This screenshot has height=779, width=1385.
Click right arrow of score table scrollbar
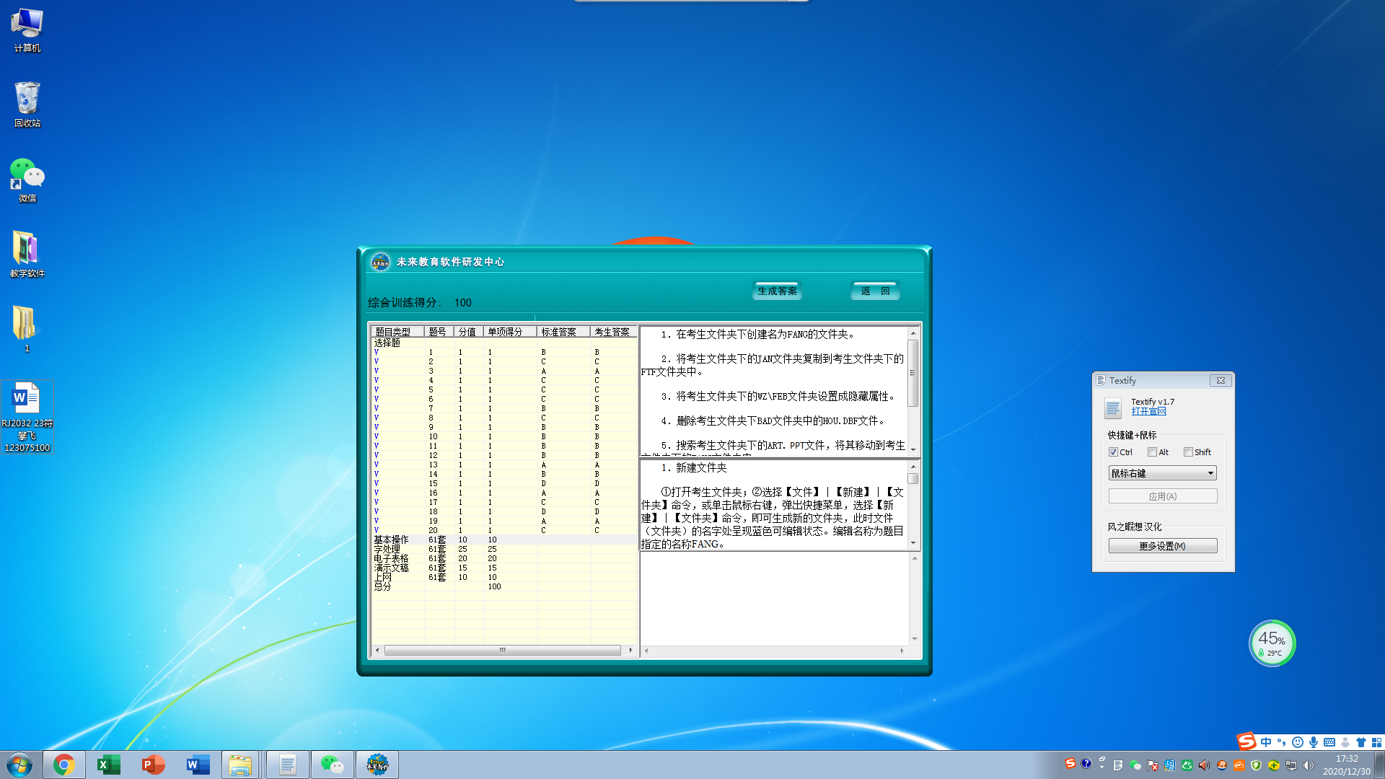coord(630,650)
